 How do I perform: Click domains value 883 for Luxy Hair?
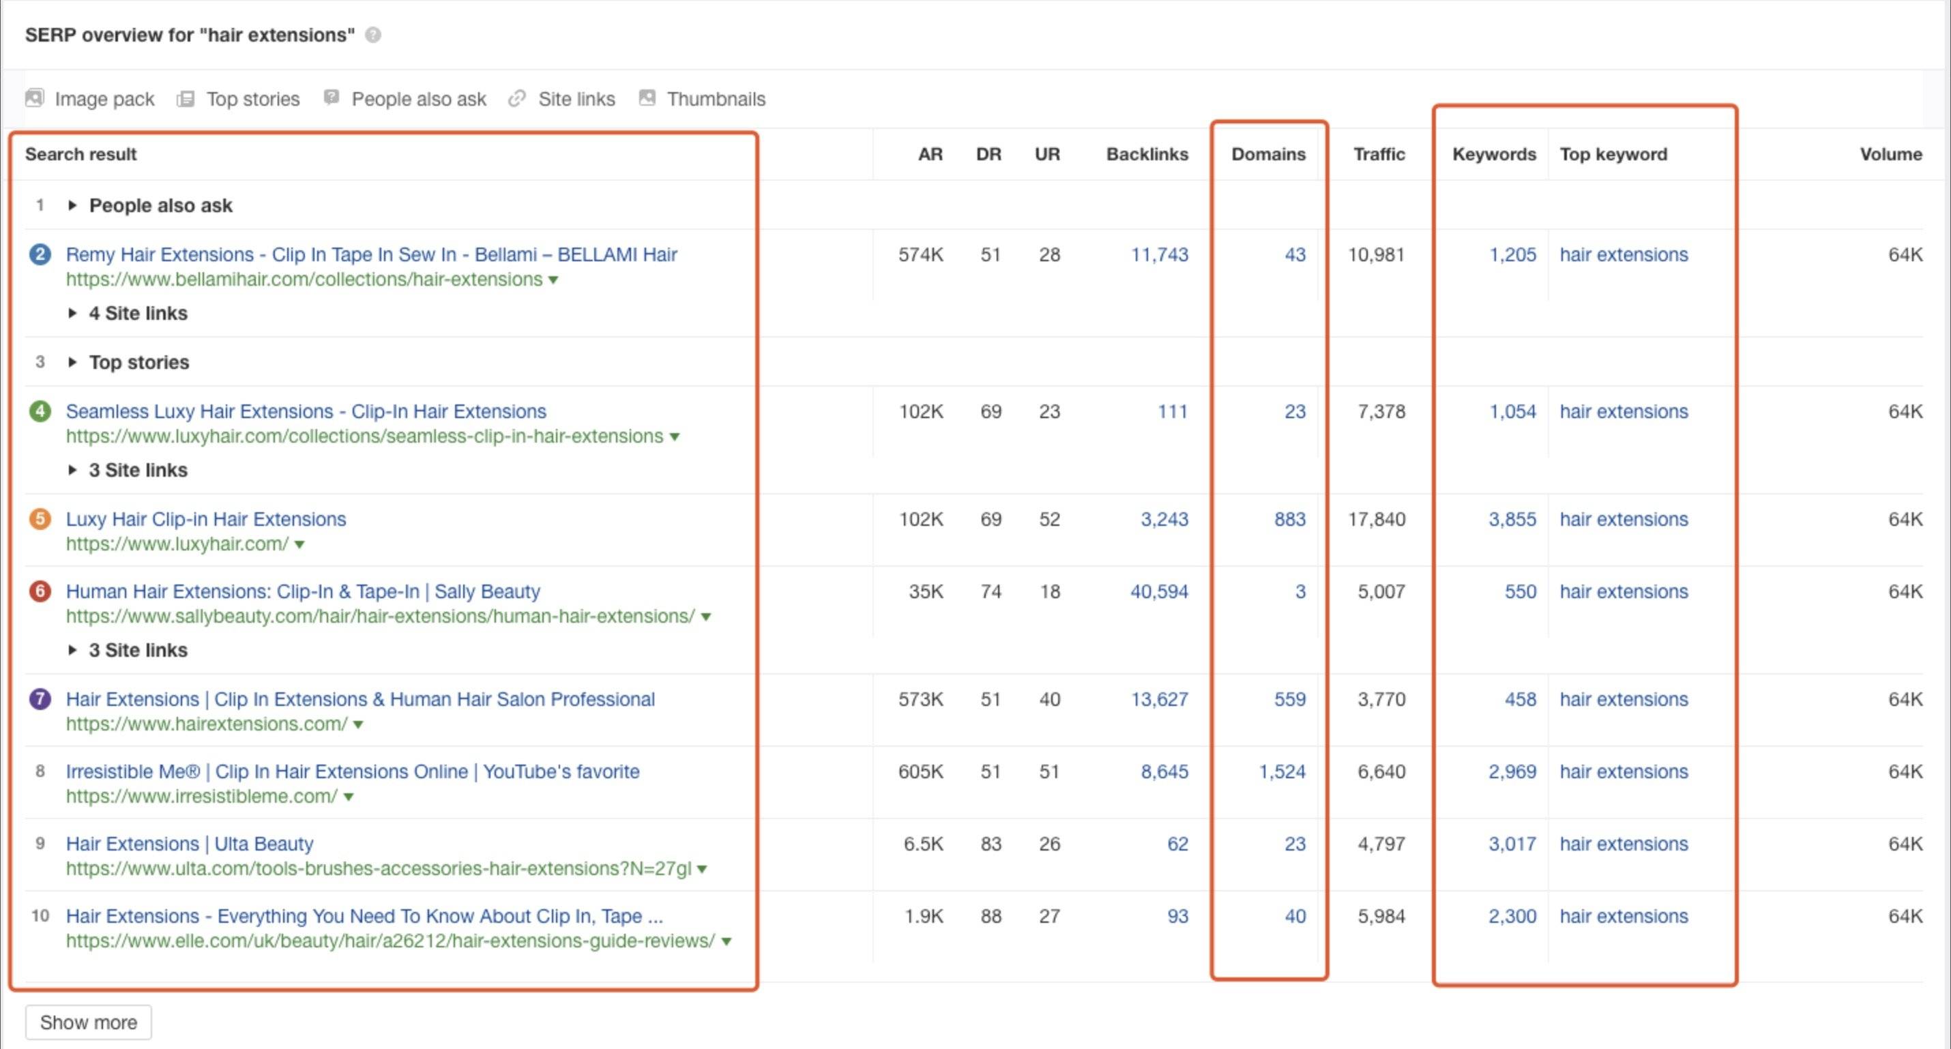click(x=1289, y=519)
